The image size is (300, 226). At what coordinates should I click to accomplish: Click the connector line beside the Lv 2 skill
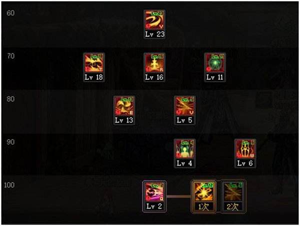point(179,196)
